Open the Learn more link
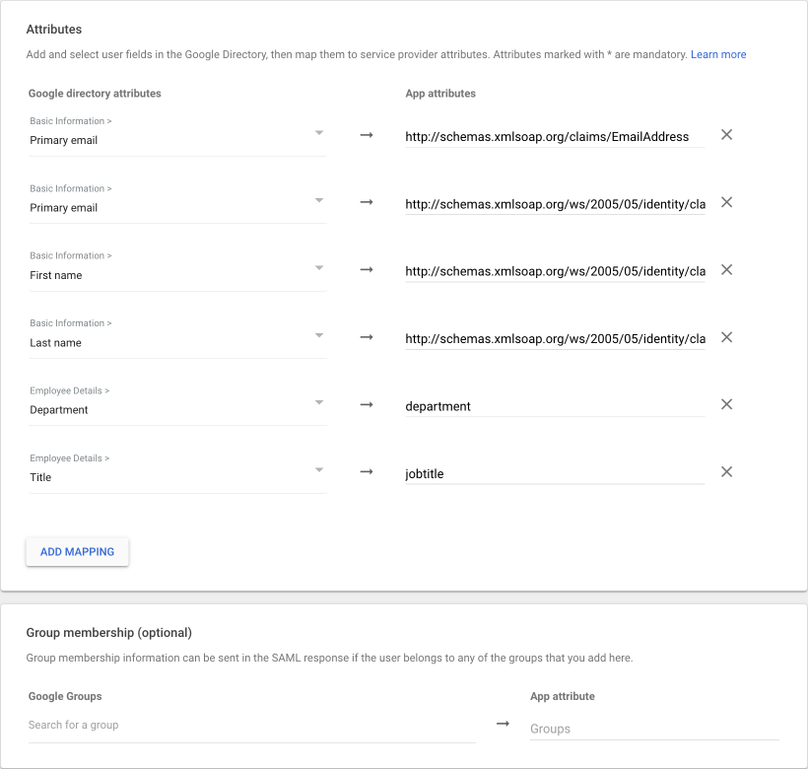808x769 pixels. click(x=718, y=54)
